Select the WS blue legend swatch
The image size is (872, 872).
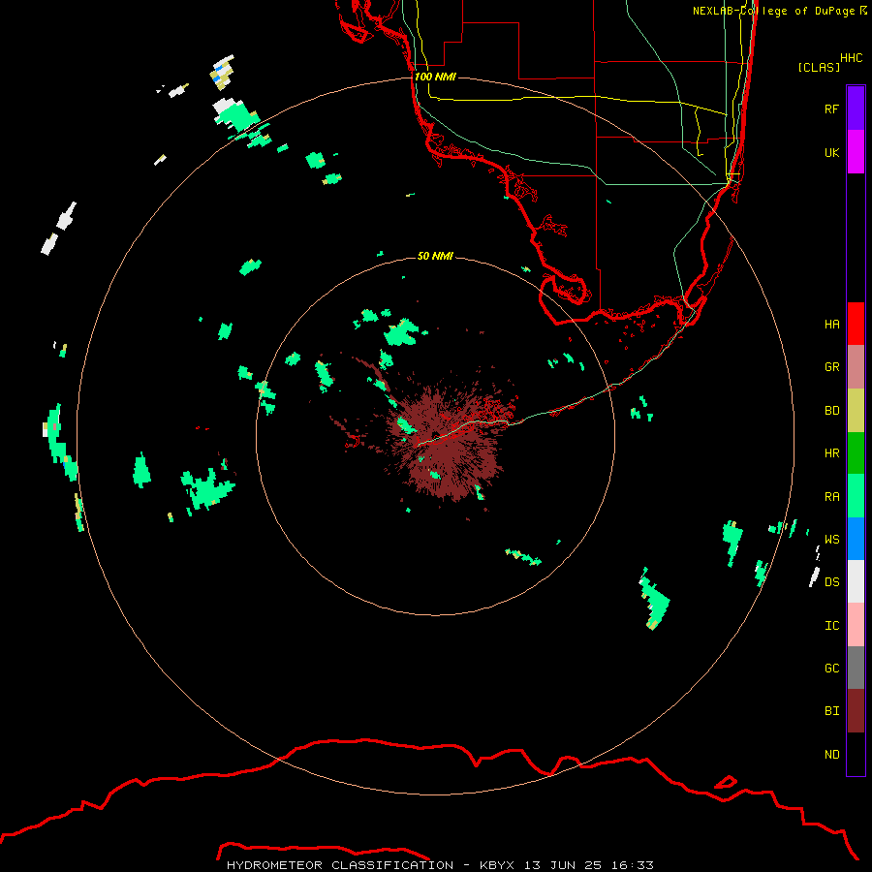[x=856, y=539]
